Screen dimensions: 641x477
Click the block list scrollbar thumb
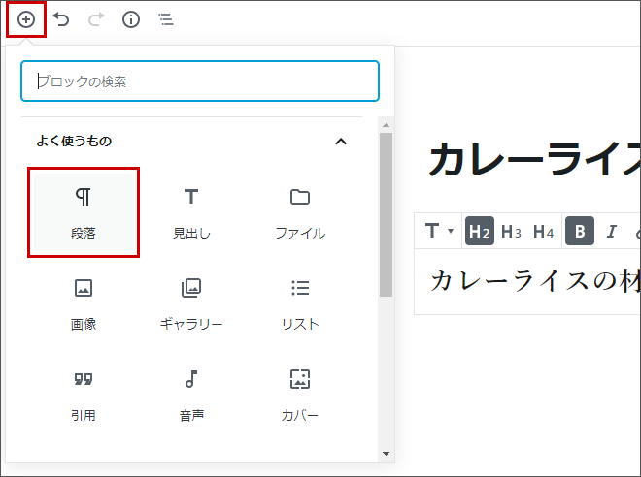(x=386, y=214)
